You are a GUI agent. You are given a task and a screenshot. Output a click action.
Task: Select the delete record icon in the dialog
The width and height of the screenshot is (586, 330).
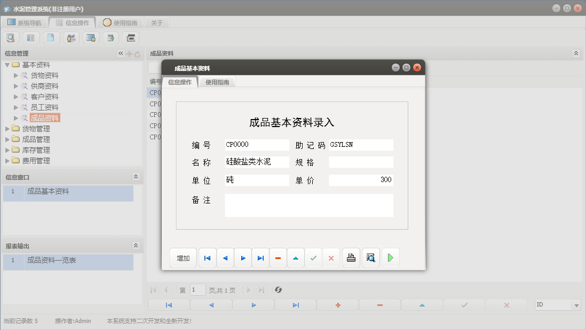click(278, 257)
